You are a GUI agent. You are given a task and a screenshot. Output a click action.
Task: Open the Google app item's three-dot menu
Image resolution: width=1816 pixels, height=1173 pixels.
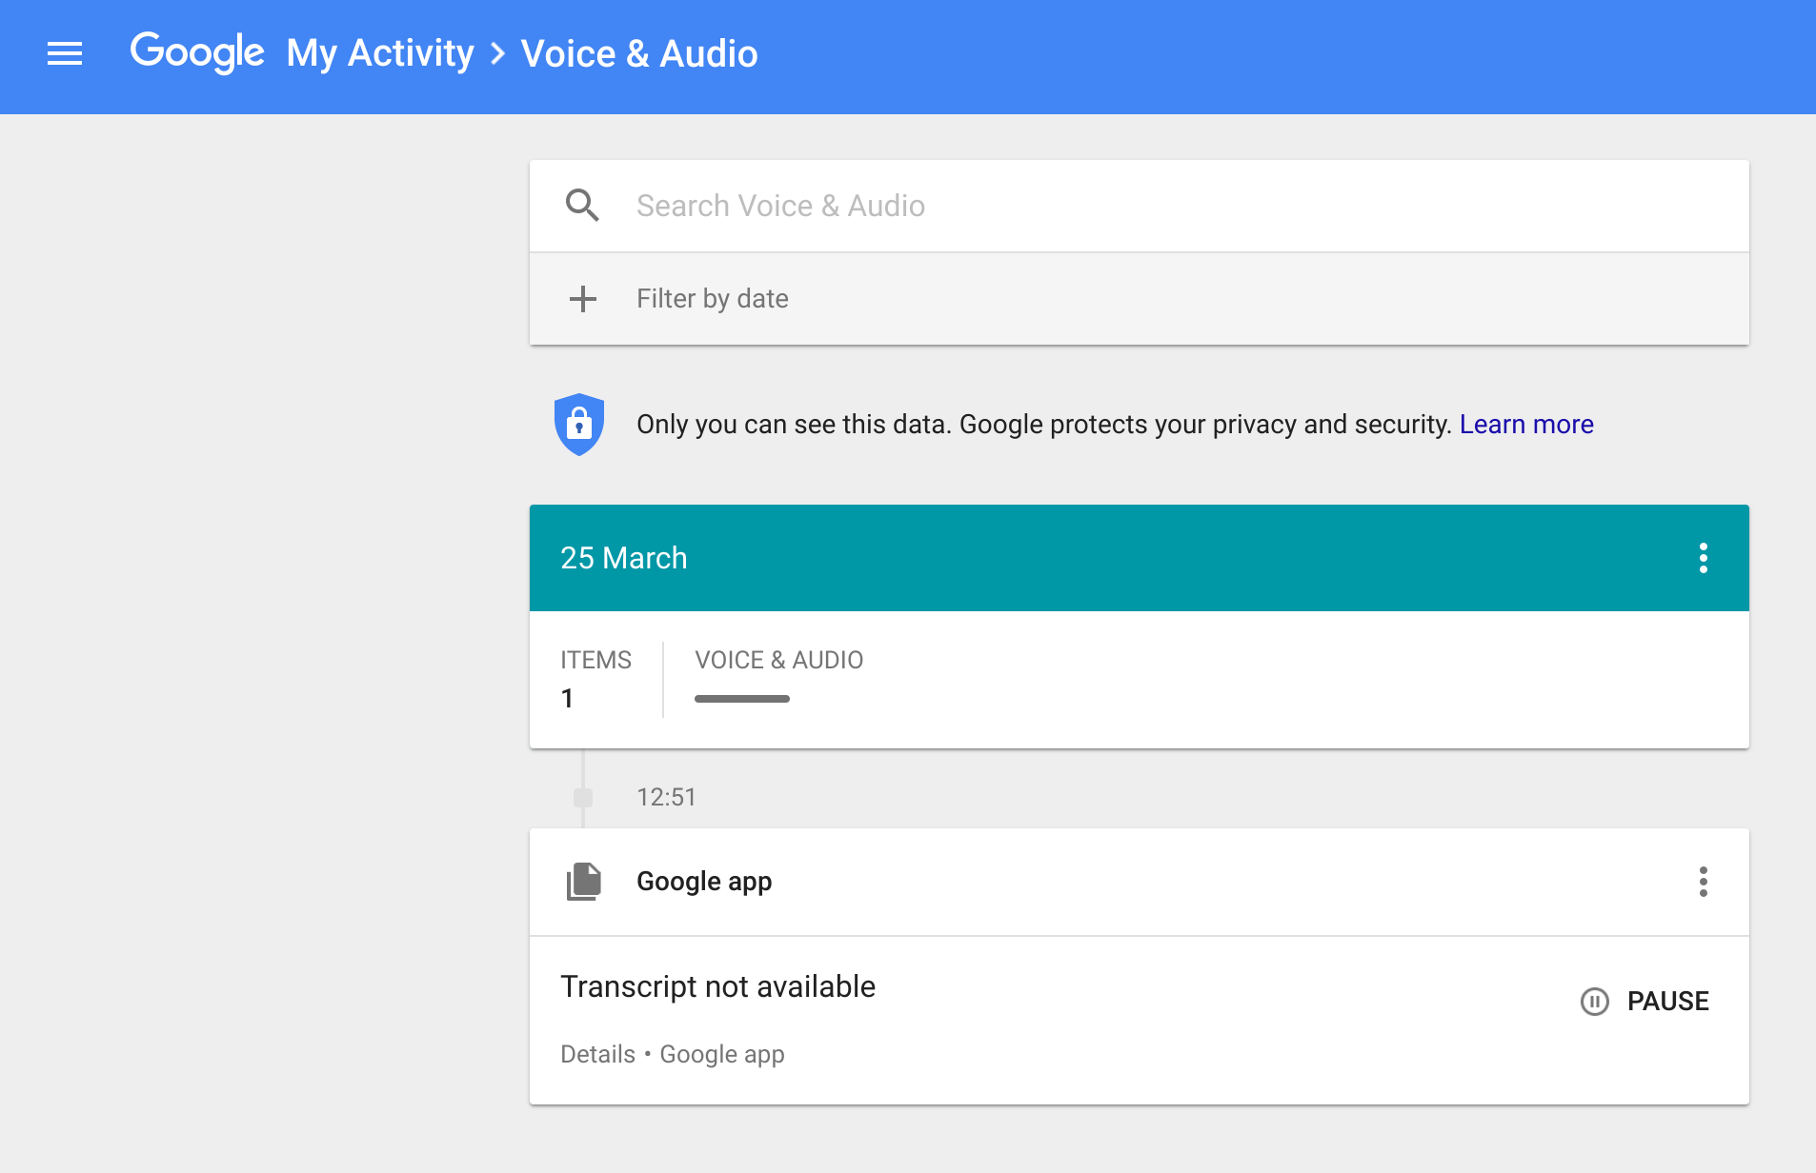1703,882
